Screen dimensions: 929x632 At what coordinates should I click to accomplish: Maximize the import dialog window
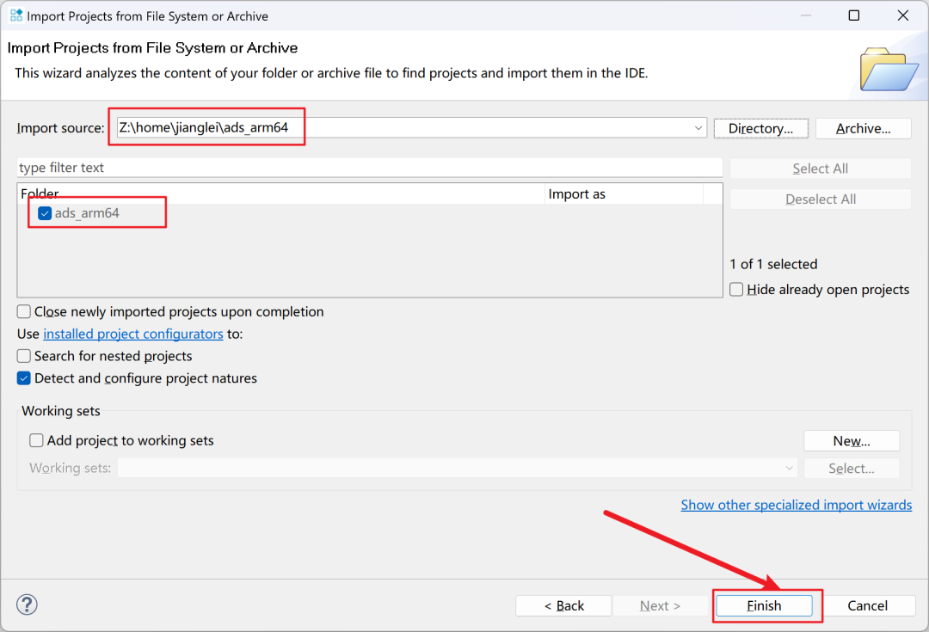click(x=853, y=15)
